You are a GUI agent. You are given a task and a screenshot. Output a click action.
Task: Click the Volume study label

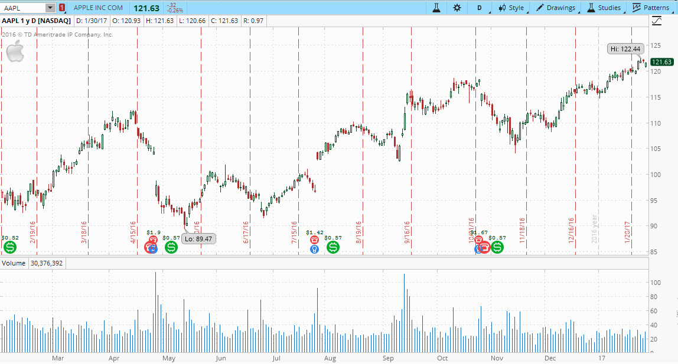click(x=14, y=263)
